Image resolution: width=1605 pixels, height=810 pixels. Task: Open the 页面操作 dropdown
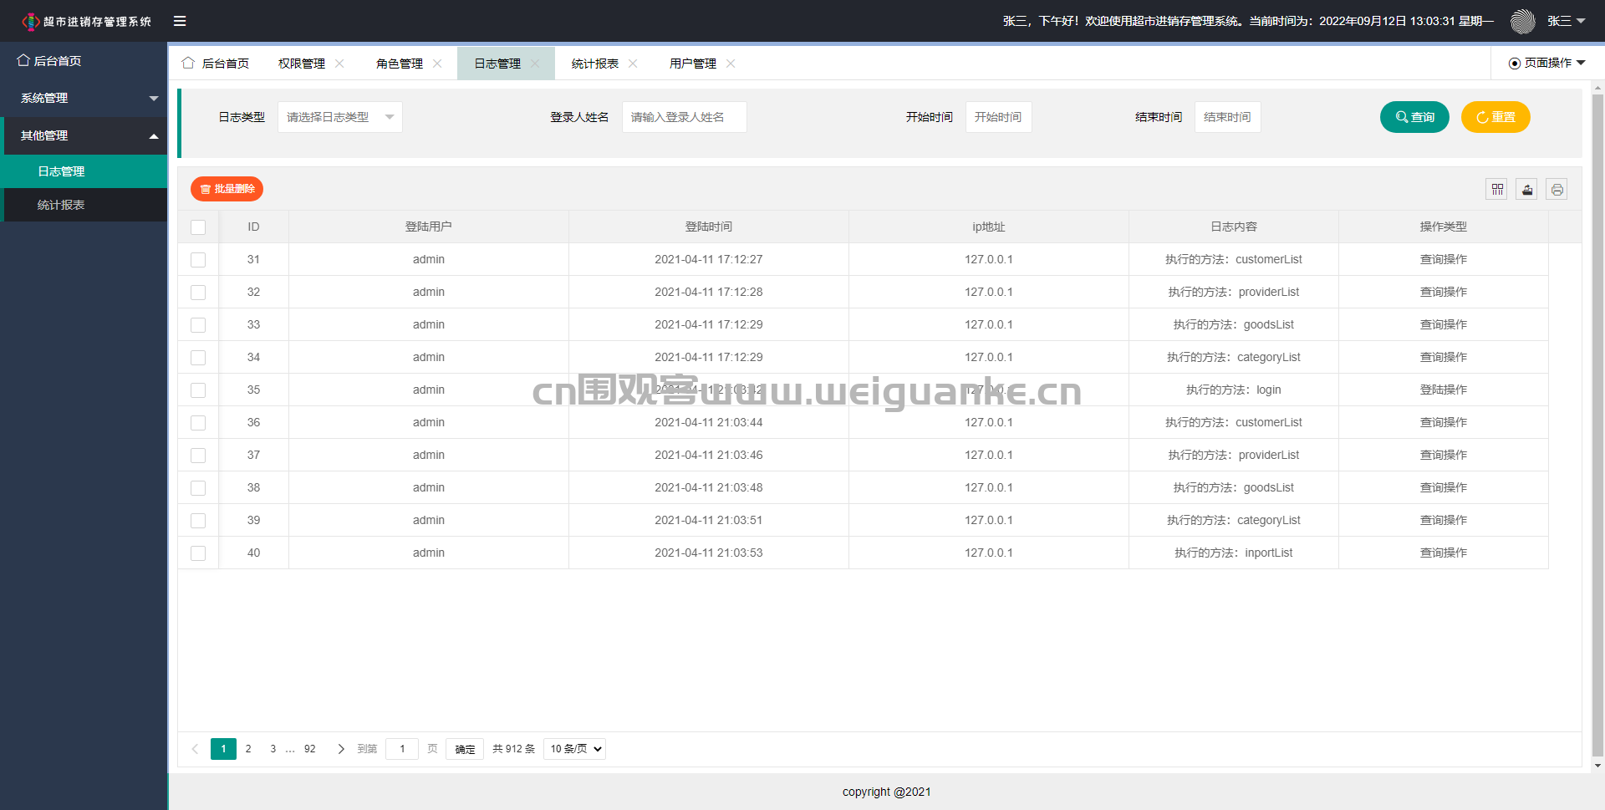pos(1547,63)
